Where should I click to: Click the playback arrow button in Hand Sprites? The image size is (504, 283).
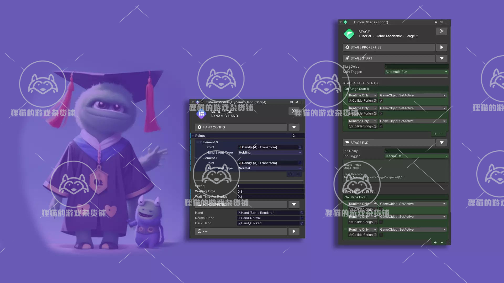[294, 231]
